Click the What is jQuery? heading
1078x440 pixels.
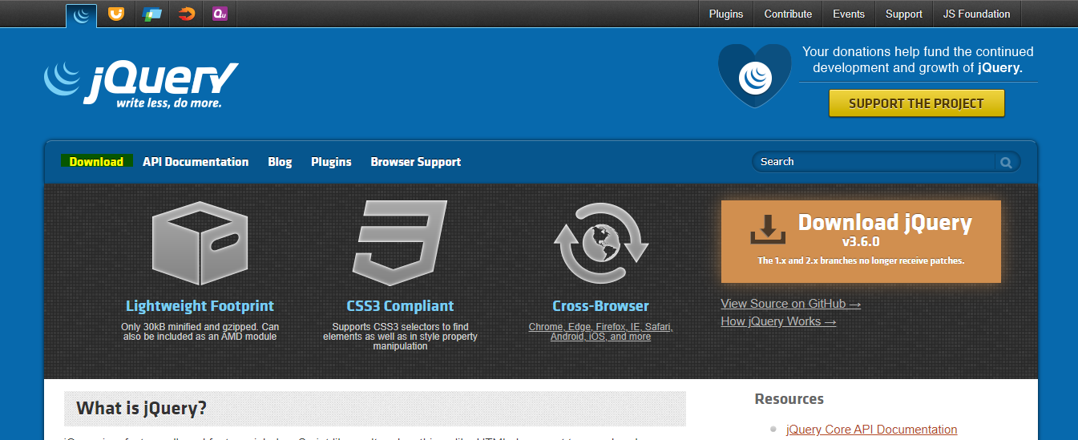coord(141,408)
